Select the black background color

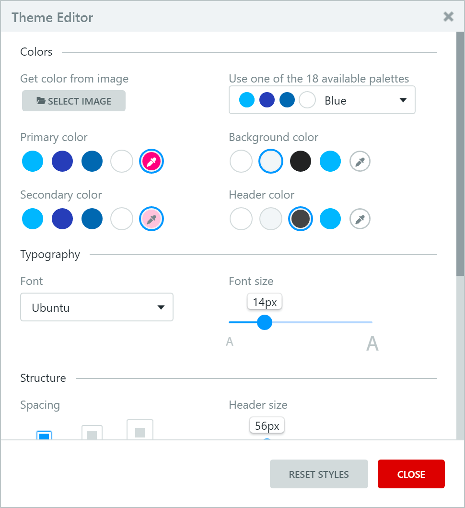pos(300,161)
